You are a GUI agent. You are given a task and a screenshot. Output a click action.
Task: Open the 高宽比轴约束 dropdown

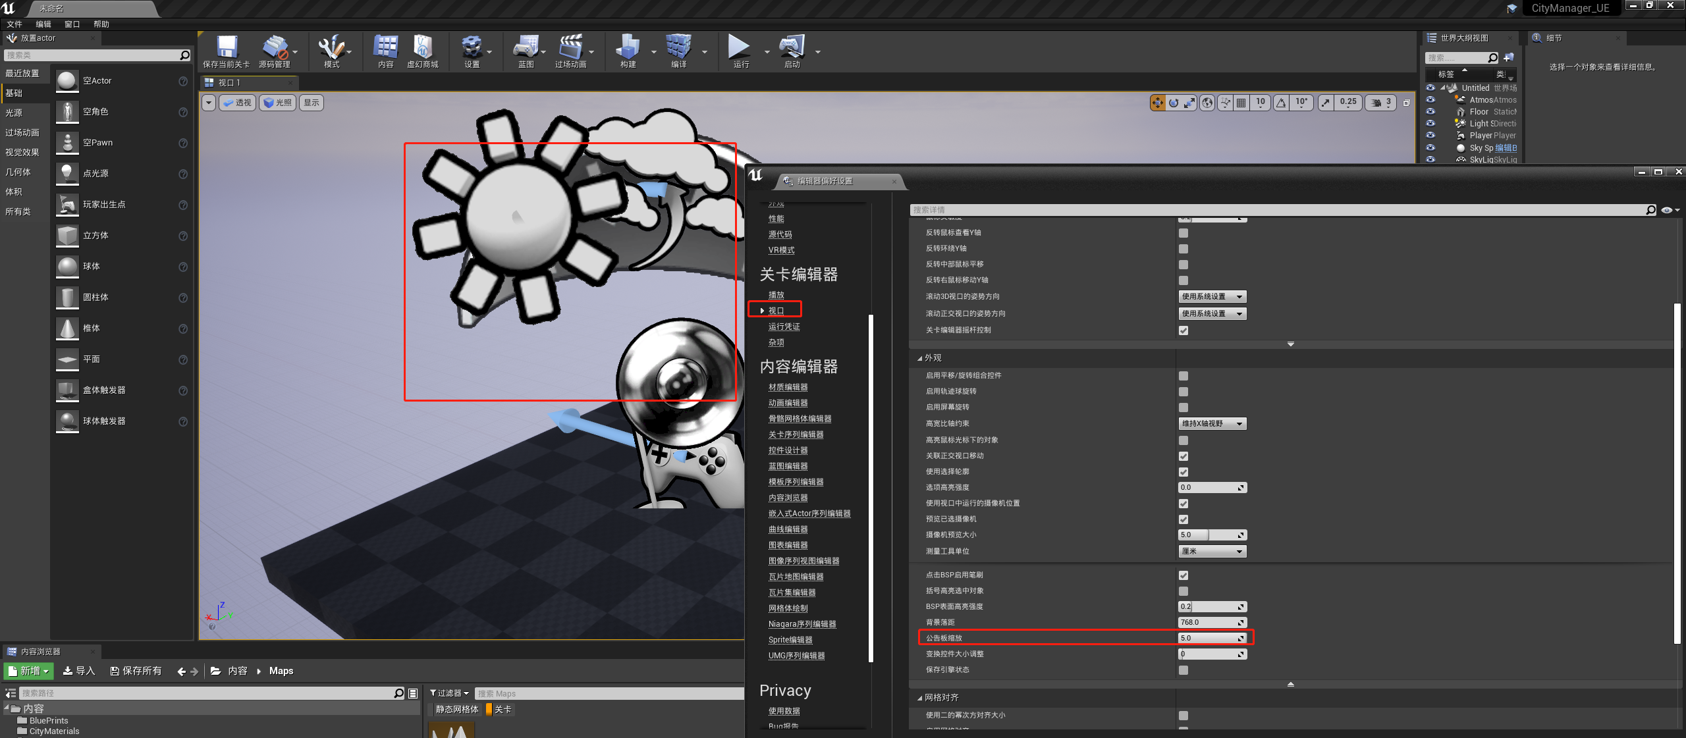click(1212, 424)
